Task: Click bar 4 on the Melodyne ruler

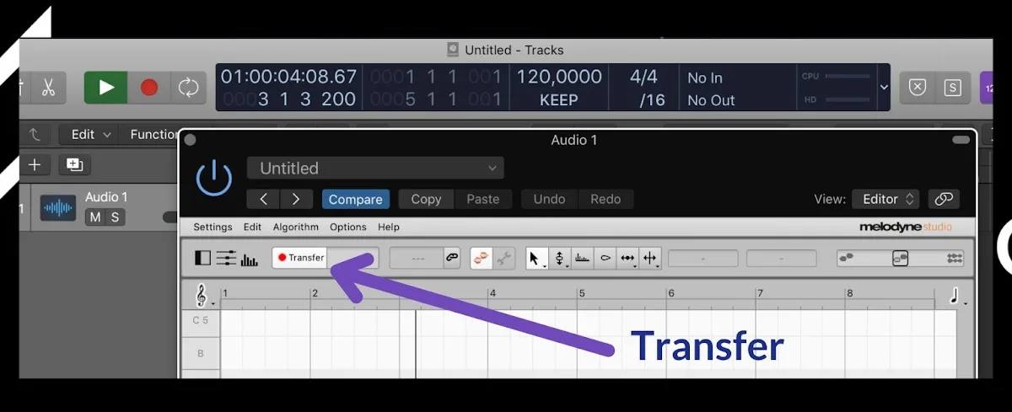Action: [x=493, y=294]
